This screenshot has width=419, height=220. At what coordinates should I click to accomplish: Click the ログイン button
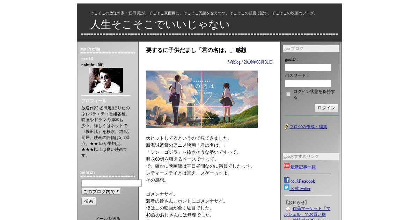pos(326,108)
